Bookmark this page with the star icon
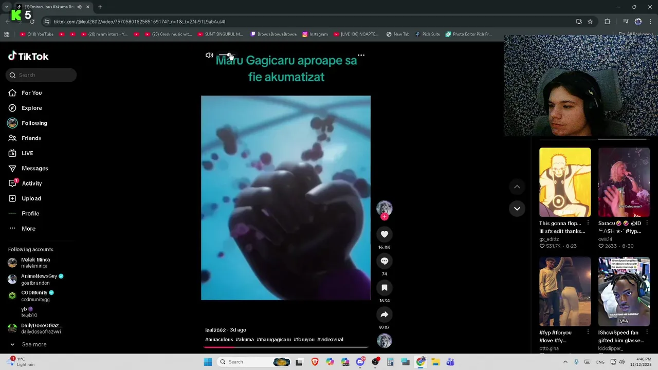 590,22
